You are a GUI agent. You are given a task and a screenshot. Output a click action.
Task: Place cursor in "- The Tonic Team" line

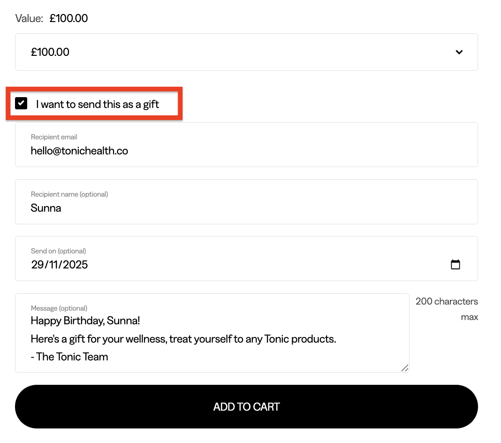pyautogui.click(x=69, y=357)
